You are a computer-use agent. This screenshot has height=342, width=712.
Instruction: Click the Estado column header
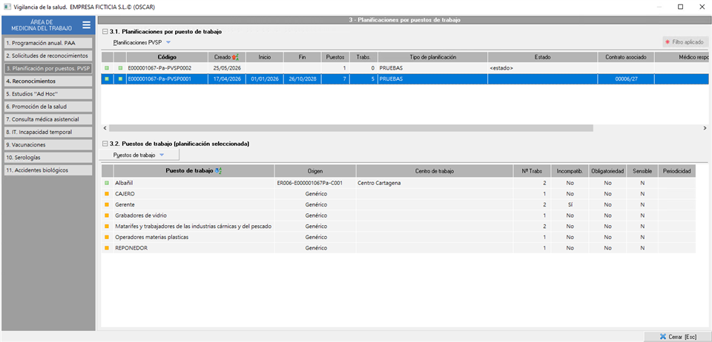pyautogui.click(x=543, y=57)
